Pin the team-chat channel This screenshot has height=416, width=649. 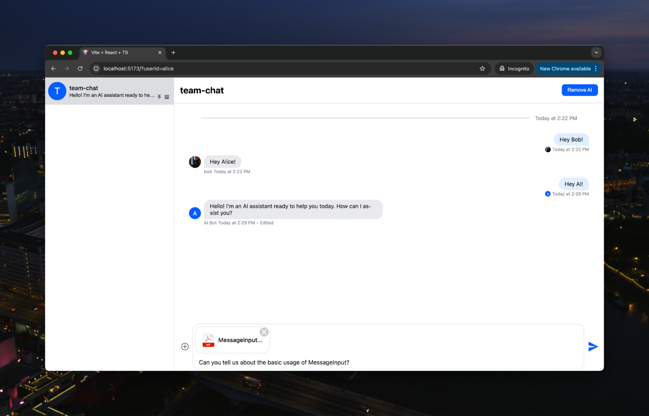pyautogui.click(x=159, y=97)
